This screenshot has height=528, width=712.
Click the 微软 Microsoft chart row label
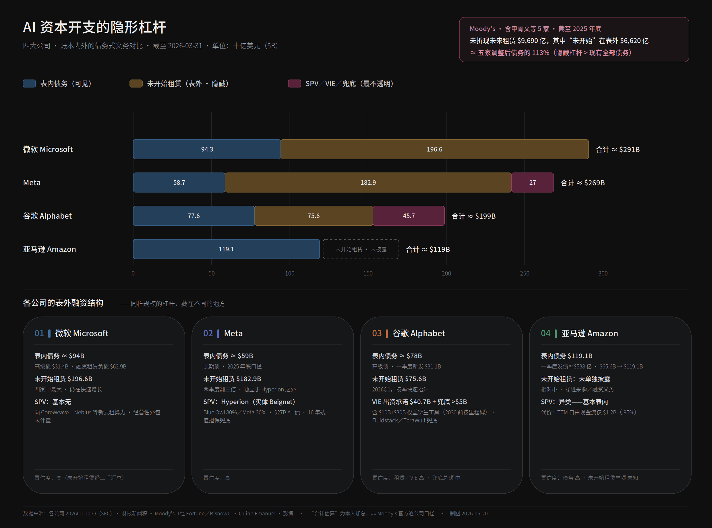click(x=48, y=149)
